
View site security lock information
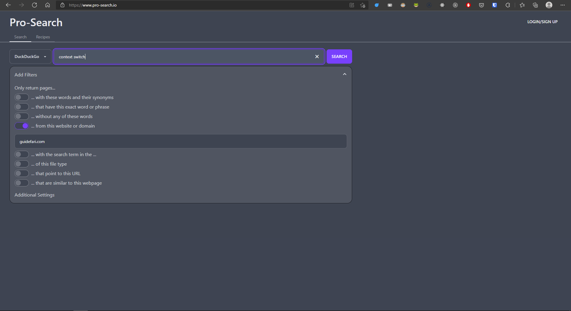pyautogui.click(x=62, y=5)
